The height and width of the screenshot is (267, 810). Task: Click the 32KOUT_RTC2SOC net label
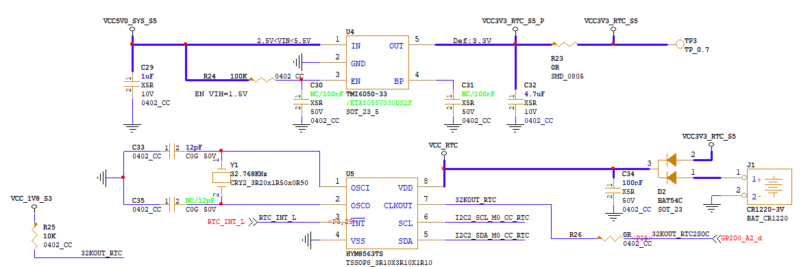pyautogui.click(x=681, y=234)
